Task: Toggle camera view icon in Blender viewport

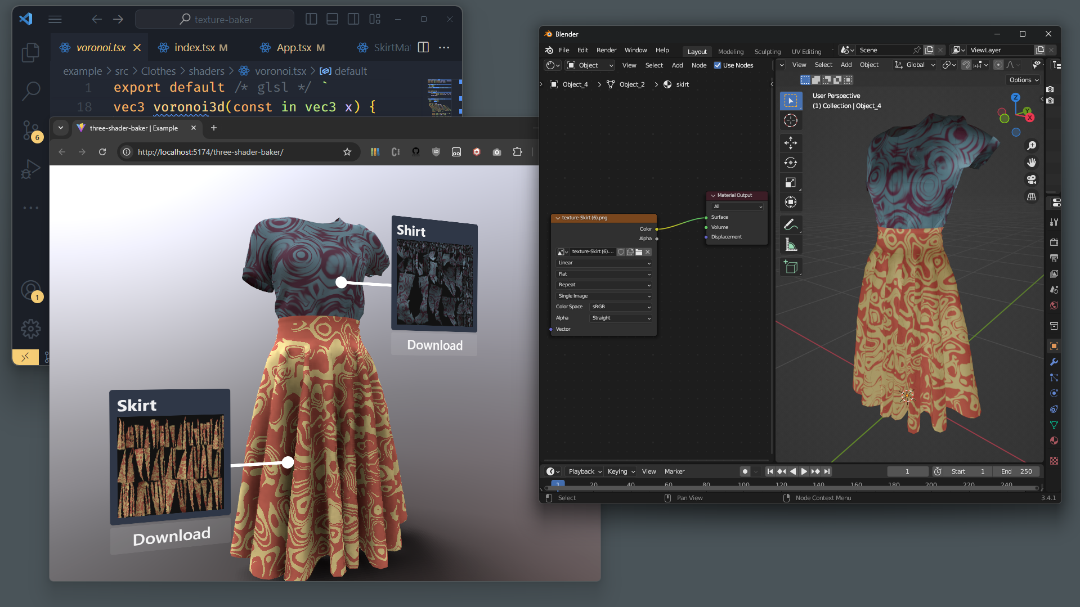Action: click(1032, 179)
